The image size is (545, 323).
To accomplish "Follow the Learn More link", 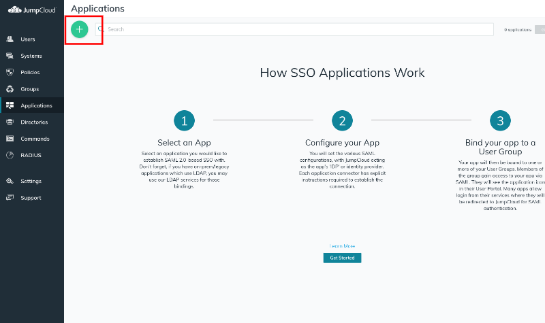I will click(342, 246).
